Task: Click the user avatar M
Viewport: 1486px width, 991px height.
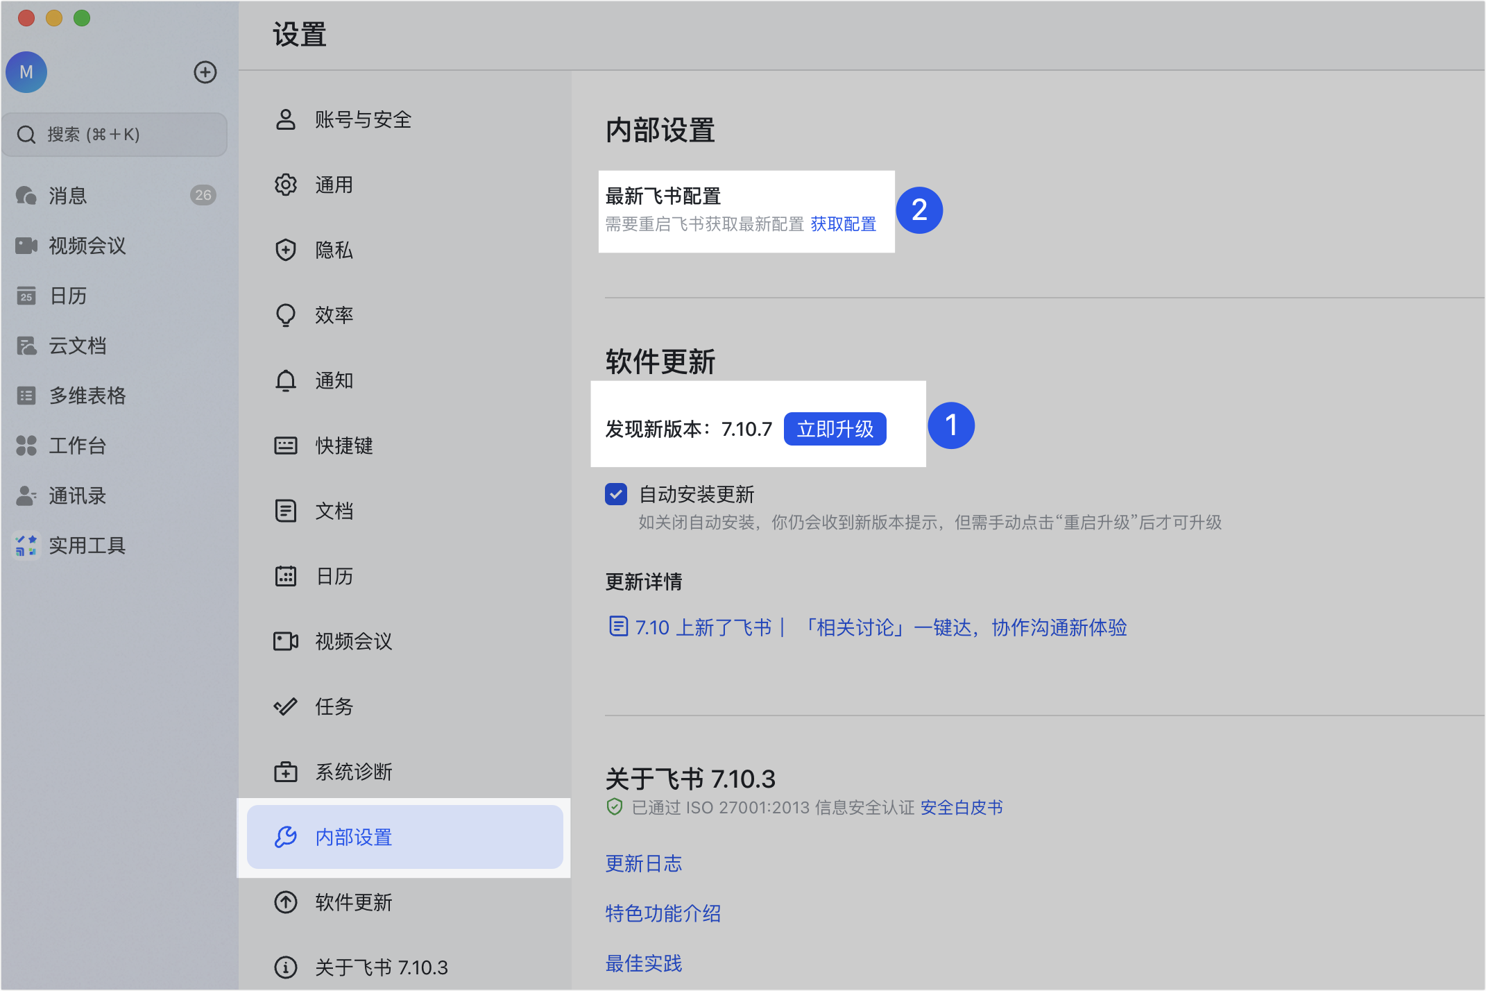Action: (x=26, y=72)
